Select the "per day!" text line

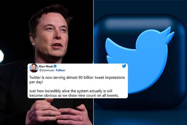36,82
